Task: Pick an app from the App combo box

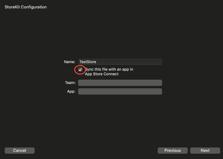Action: 120,91
